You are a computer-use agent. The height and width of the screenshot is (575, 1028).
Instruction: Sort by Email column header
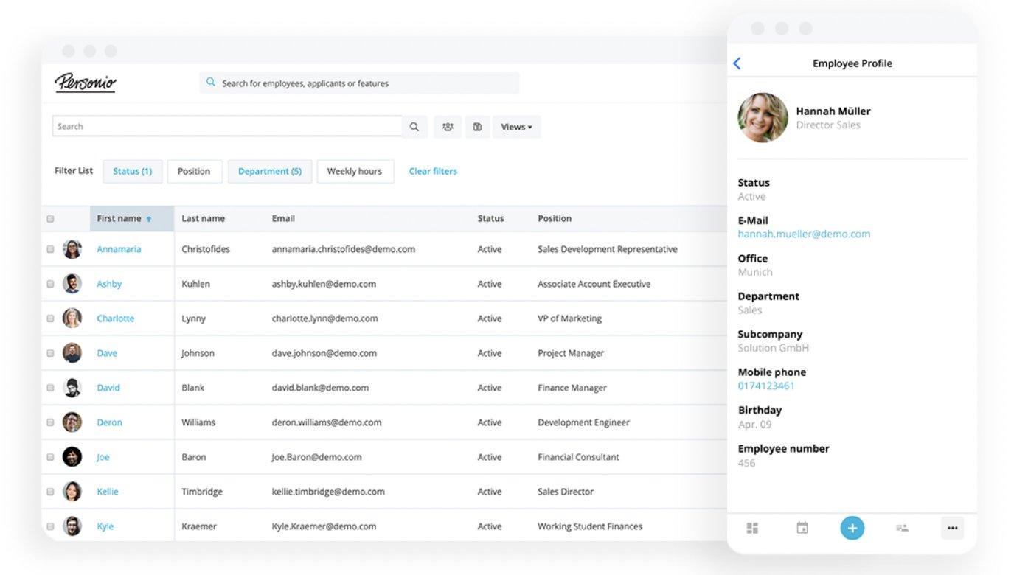[283, 218]
